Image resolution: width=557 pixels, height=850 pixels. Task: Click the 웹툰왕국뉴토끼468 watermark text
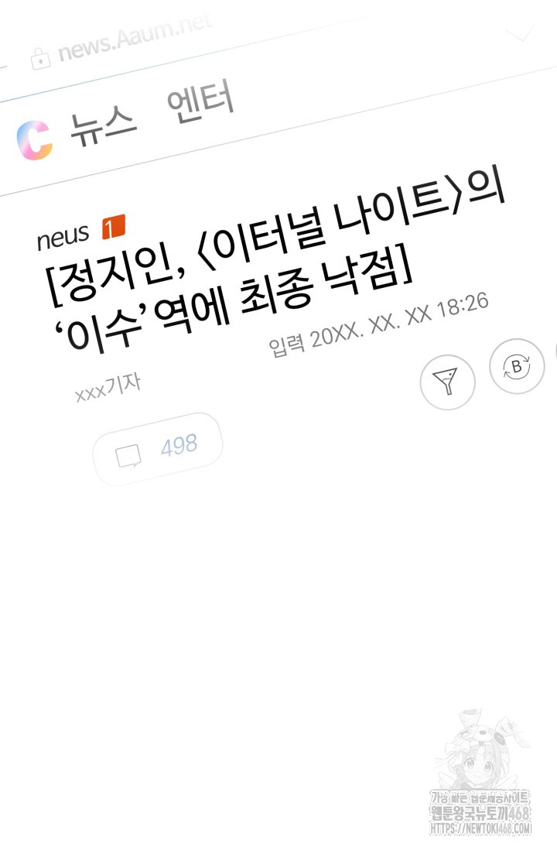pyautogui.click(x=480, y=813)
